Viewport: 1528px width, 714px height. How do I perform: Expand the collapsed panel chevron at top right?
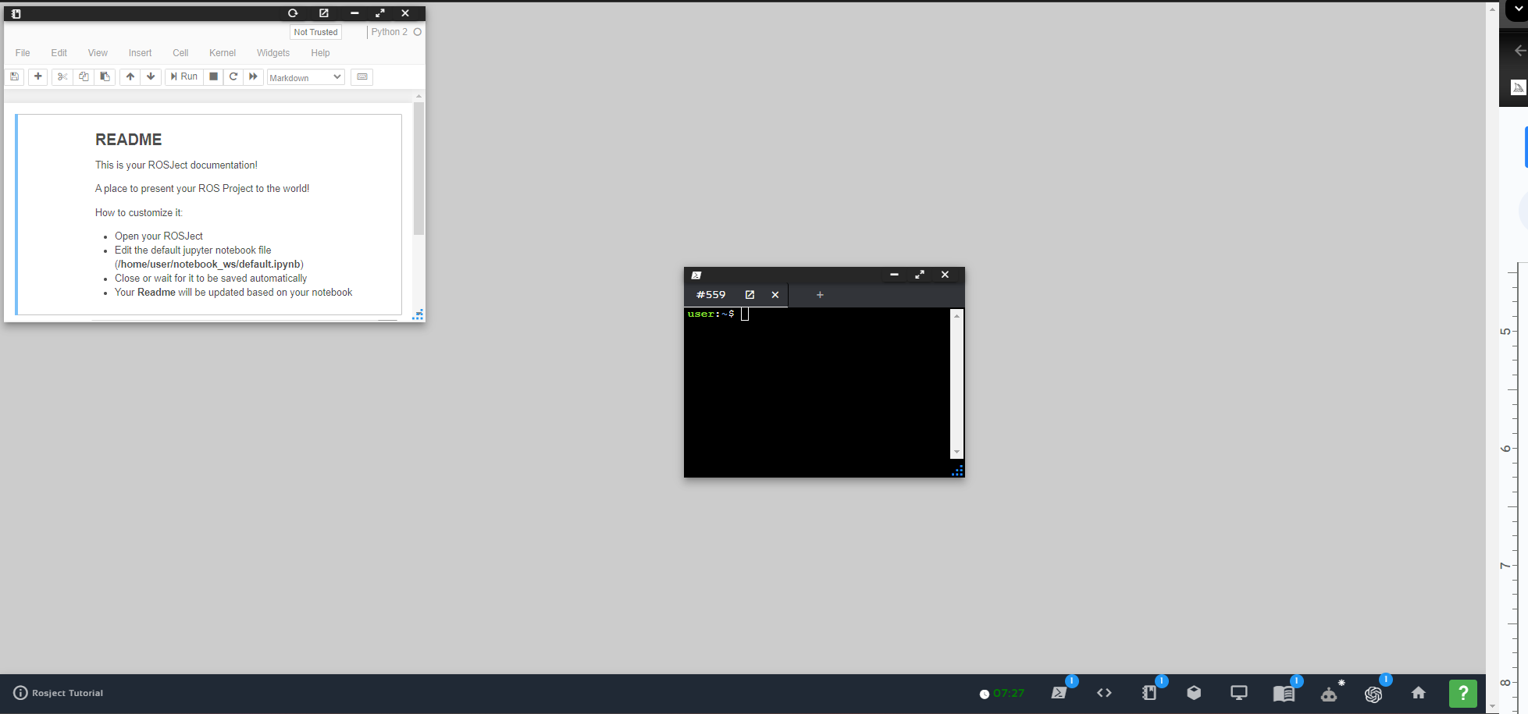pos(1519,9)
